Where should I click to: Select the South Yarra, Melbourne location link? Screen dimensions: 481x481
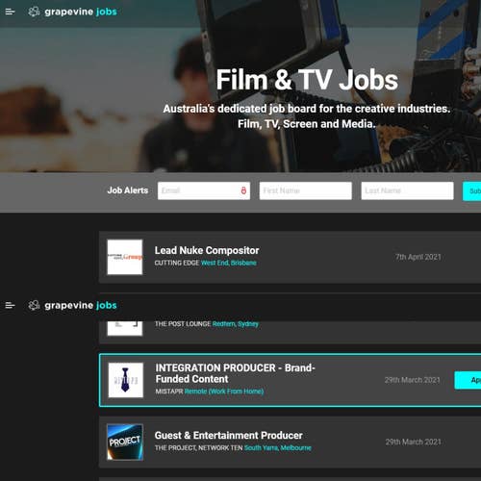278,448
